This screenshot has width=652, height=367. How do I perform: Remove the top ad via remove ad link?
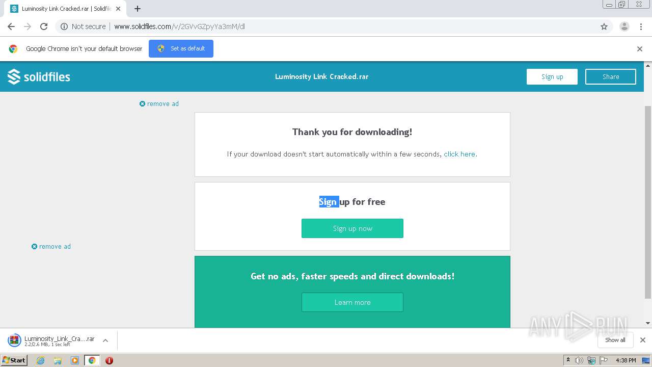159,103
